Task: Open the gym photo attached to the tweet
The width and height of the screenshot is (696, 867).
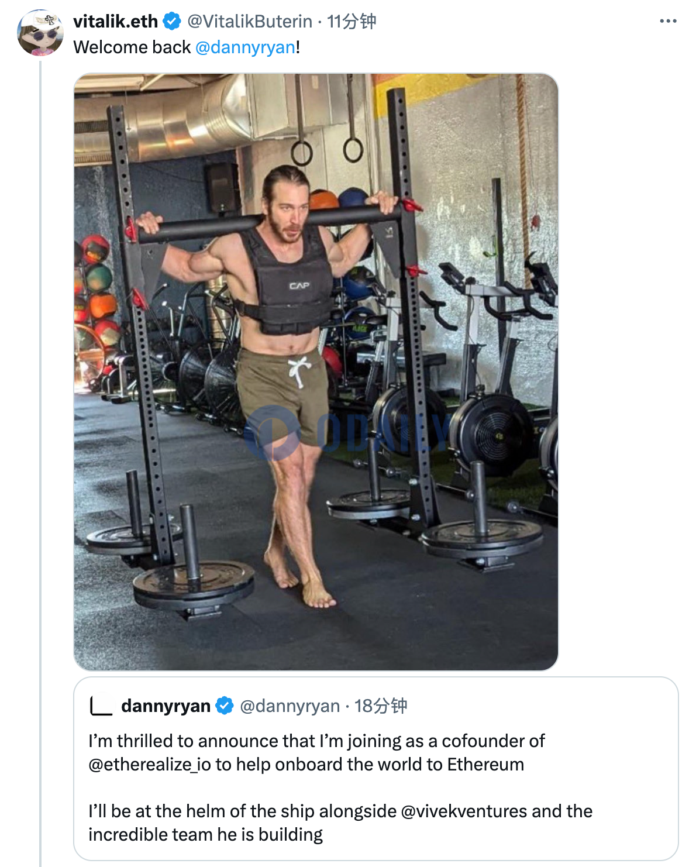Action: tap(316, 371)
